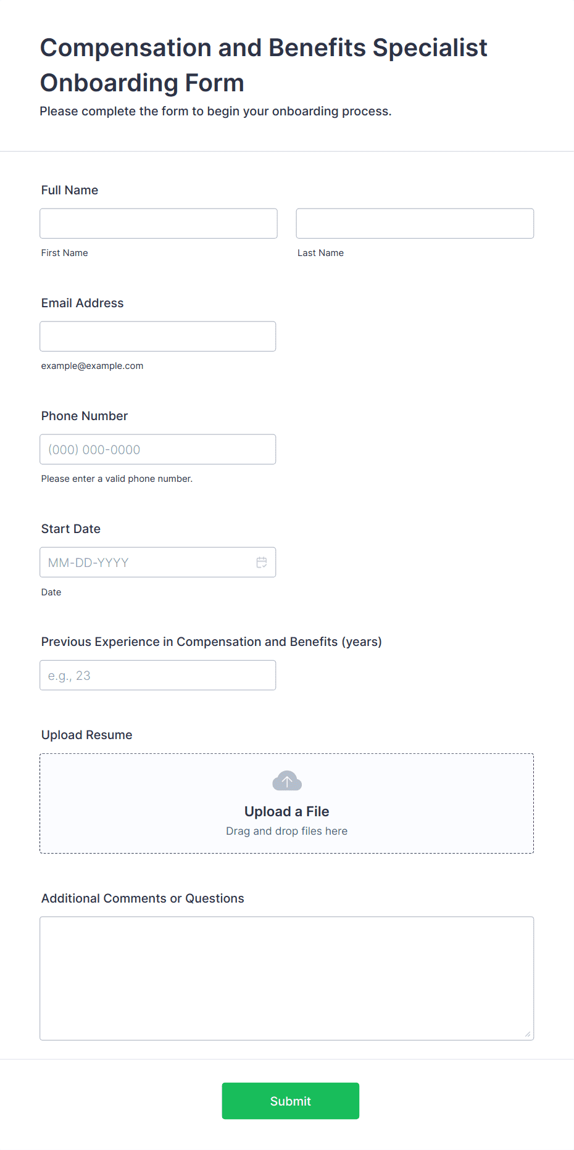Image resolution: width=574 pixels, height=1150 pixels.
Task: Click into the Email Address field
Action: (158, 336)
